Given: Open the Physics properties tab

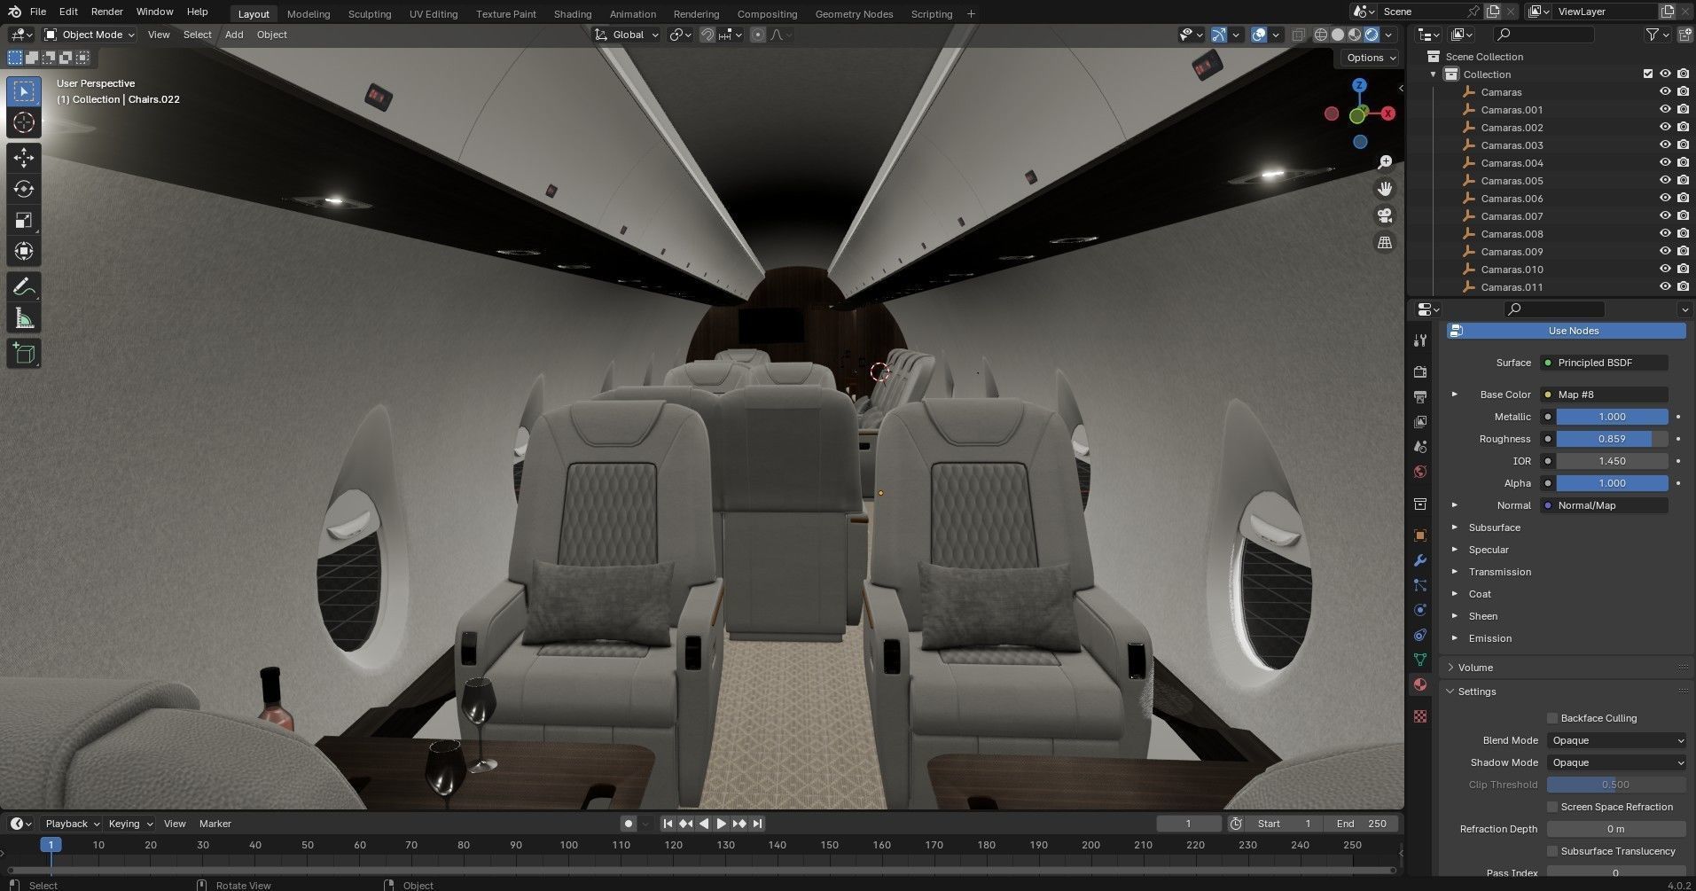Looking at the screenshot, I should 1420,610.
